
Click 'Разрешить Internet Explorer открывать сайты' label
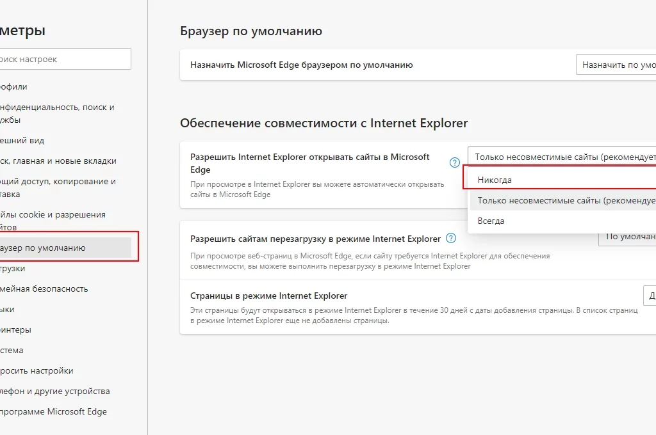pyautogui.click(x=309, y=163)
